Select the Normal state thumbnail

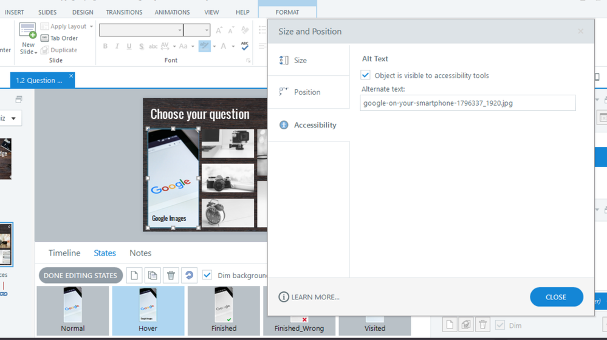[72, 311]
